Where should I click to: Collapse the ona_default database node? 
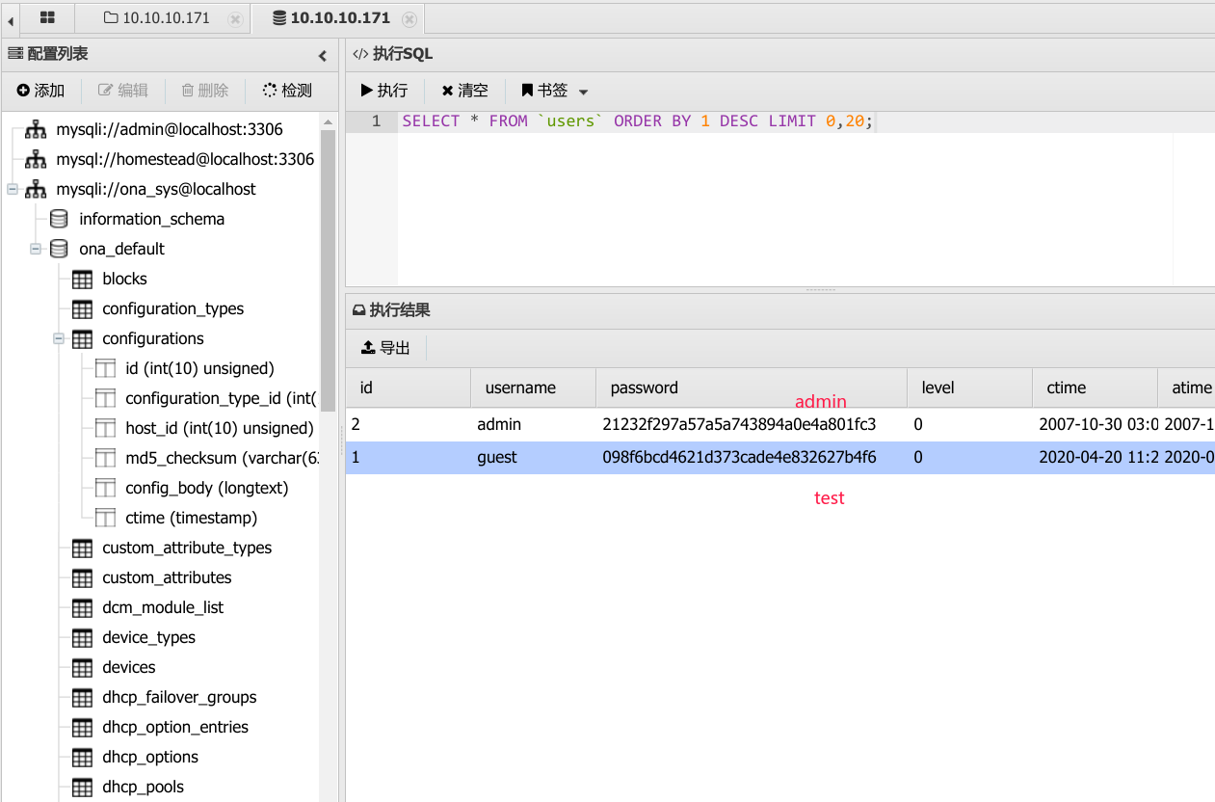tap(36, 249)
